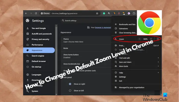Bookmark this page with the star icon
Screen dimensions: 179x102
point(97,13)
